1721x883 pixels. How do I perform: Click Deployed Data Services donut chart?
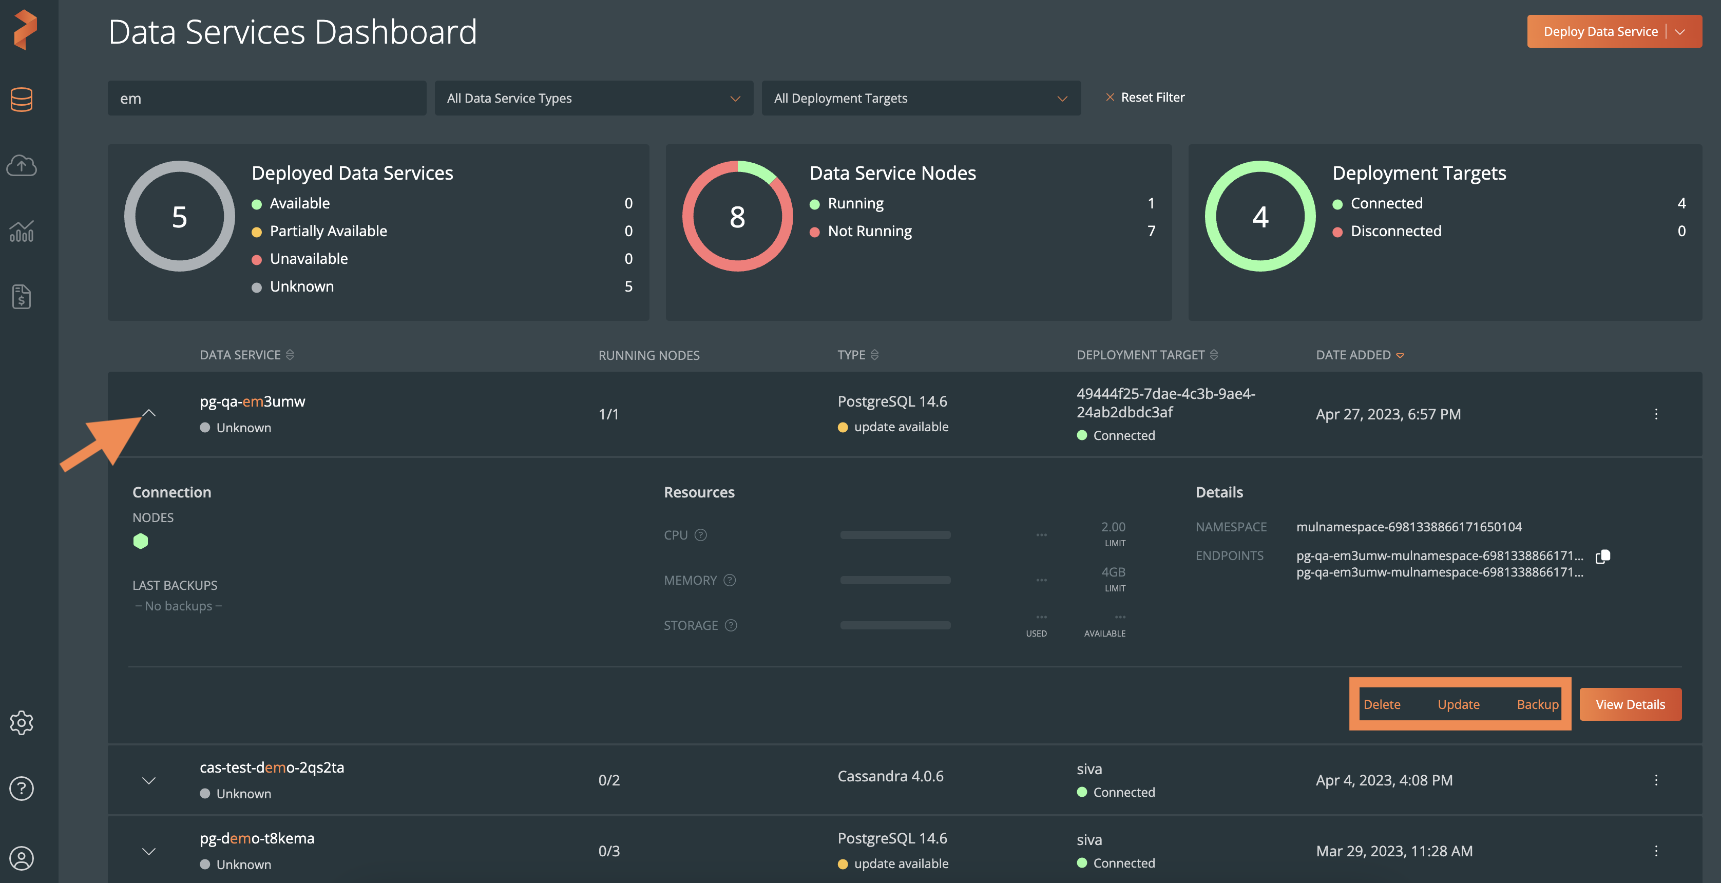(x=180, y=217)
